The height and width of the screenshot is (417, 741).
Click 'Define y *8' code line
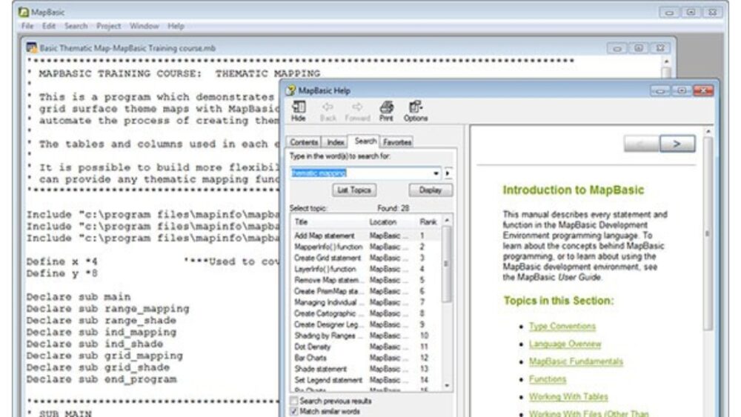pos(62,273)
